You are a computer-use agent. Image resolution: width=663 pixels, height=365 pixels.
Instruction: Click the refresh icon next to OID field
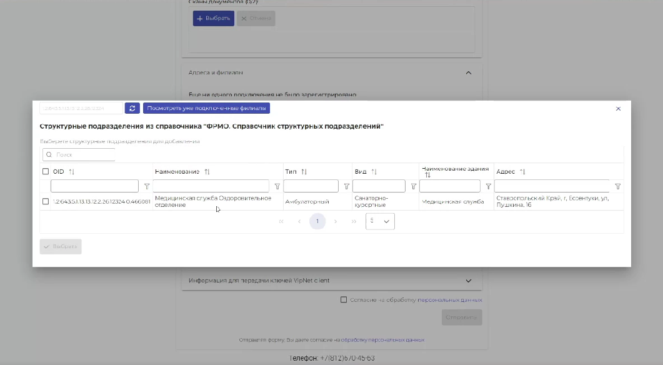pos(132,108)
